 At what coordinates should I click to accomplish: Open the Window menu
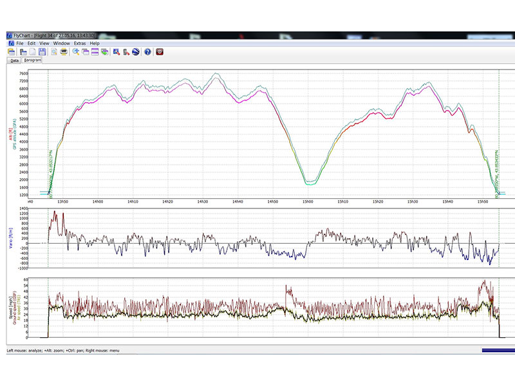click(62, 43)
